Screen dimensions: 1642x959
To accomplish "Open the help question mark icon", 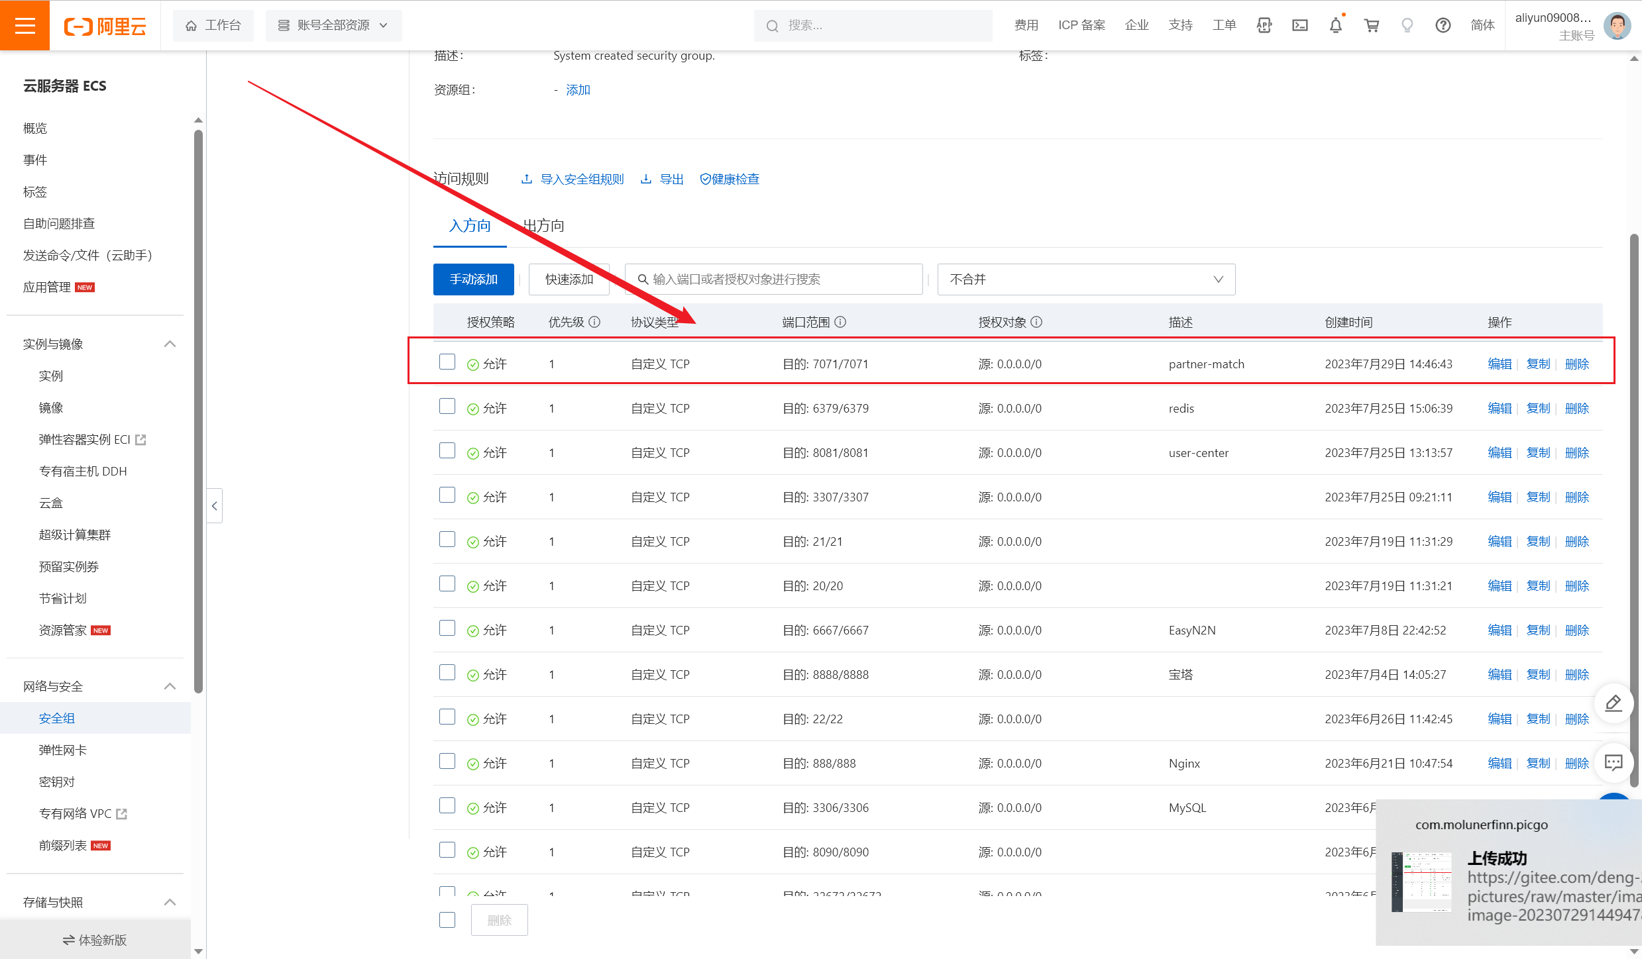I will click(x=1443, y=25).
